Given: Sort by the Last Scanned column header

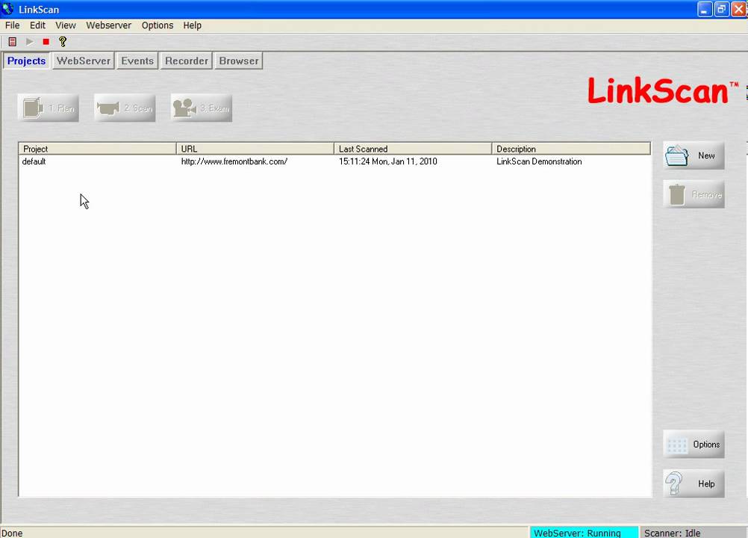Looking at the screenshot, I should pyautogui.click(x=413, y=149).
